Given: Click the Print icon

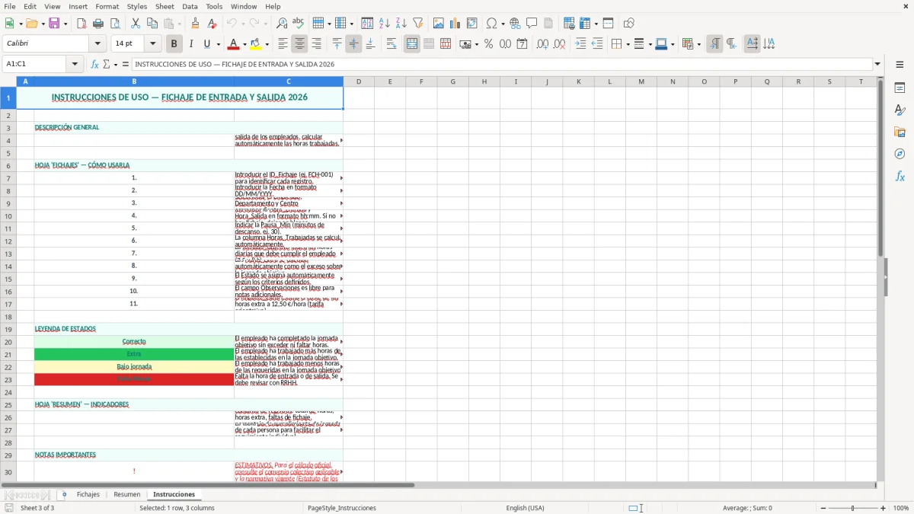Looking at the screenshot, I should [98, 24].
